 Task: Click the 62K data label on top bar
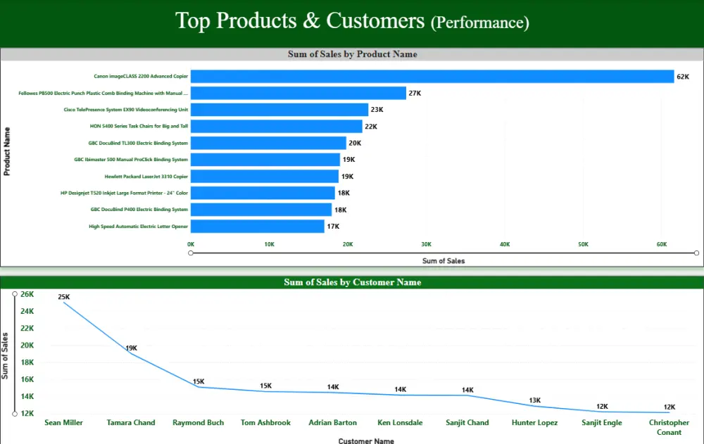[x=682, y=76]
